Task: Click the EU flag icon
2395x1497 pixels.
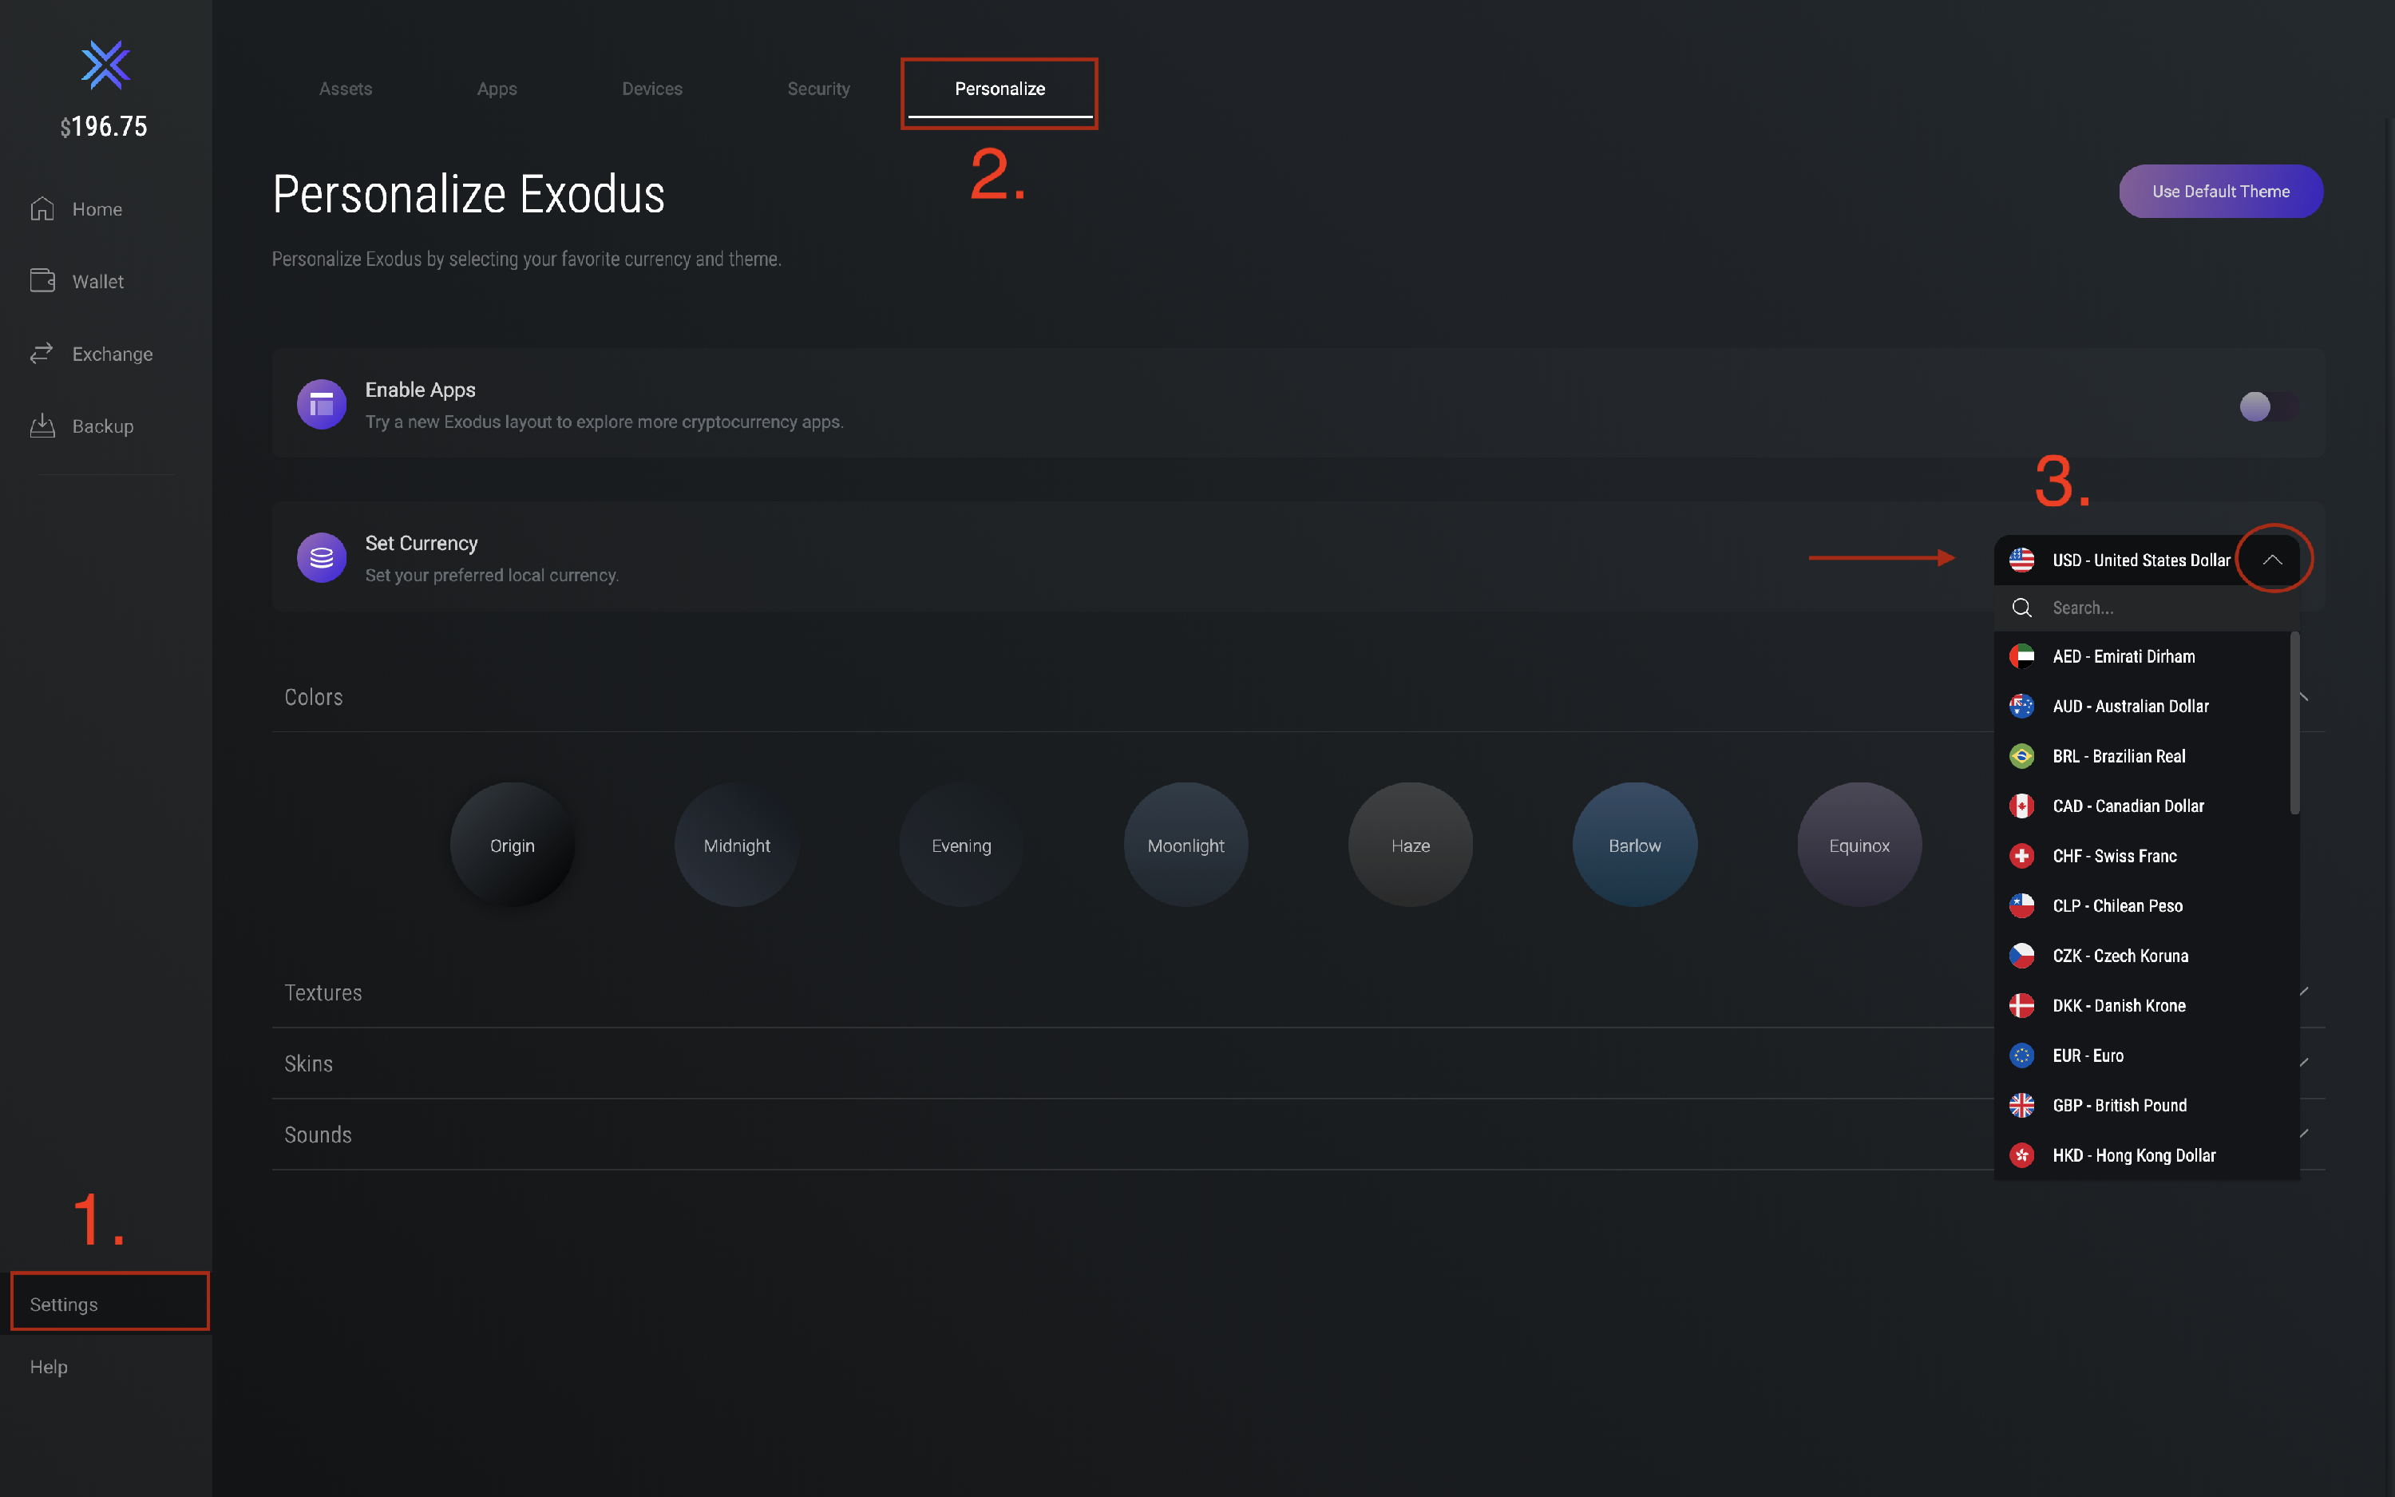Action: (2022, 1055)
